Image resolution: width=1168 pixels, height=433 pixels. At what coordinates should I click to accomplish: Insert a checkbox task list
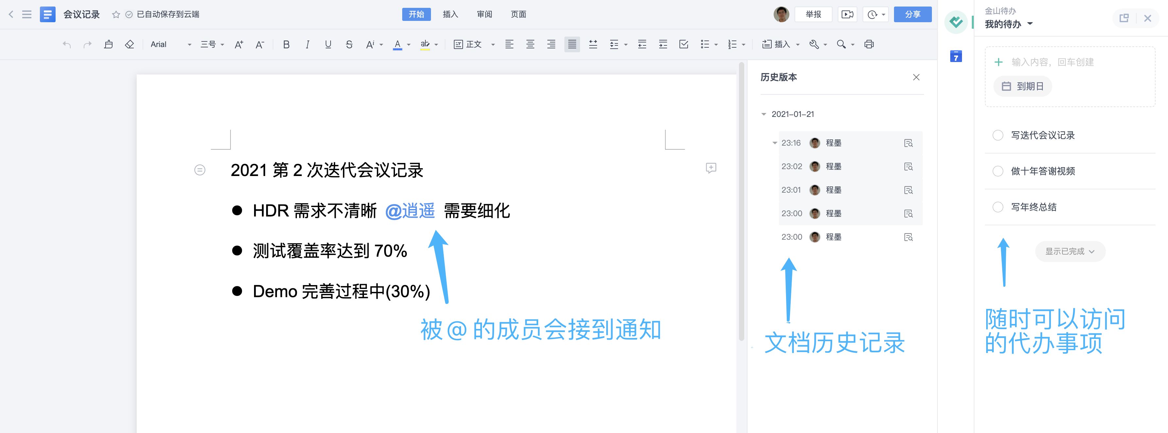click(684, 44)
